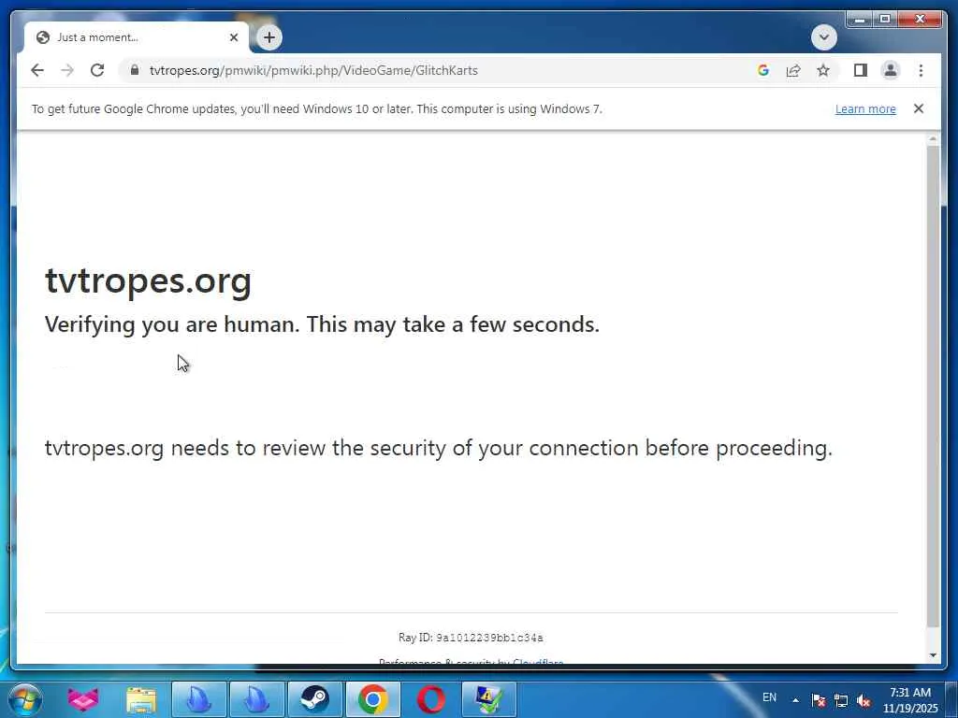Go back using the browser back arrow
The width and height of the screenshot is (958, 718).
point(37,70)
